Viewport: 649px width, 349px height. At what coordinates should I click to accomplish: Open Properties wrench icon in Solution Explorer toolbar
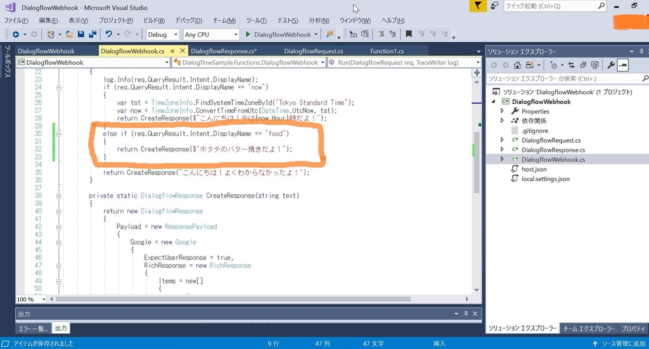pyautogui.click(x=611, y=65)
